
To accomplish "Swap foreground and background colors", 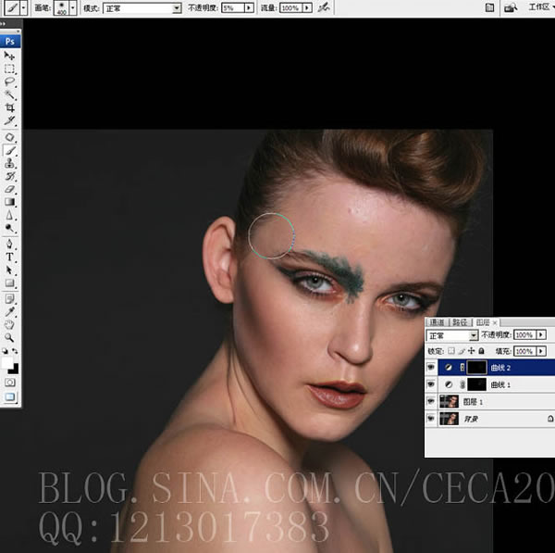I will 15,351.
